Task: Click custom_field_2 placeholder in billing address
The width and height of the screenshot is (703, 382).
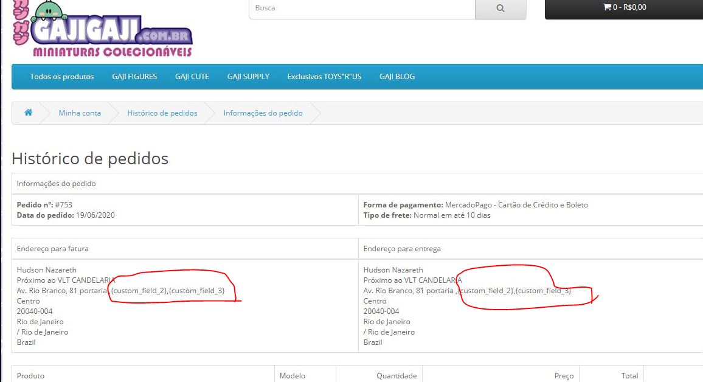Action: click(x=139, y=291)
